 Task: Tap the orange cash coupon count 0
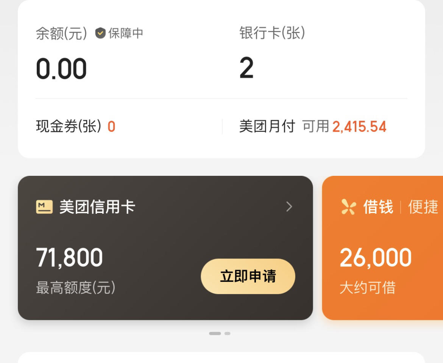111,127
